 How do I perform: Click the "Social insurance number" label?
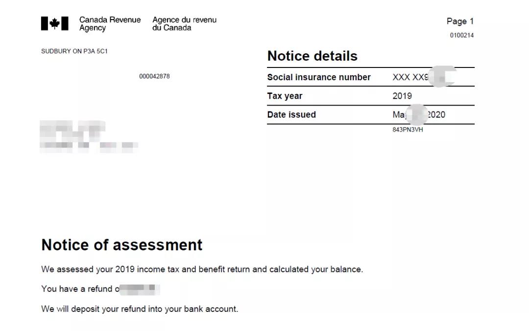tap(319, 77)
